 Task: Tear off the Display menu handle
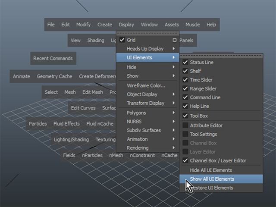(x=147, y=33)
